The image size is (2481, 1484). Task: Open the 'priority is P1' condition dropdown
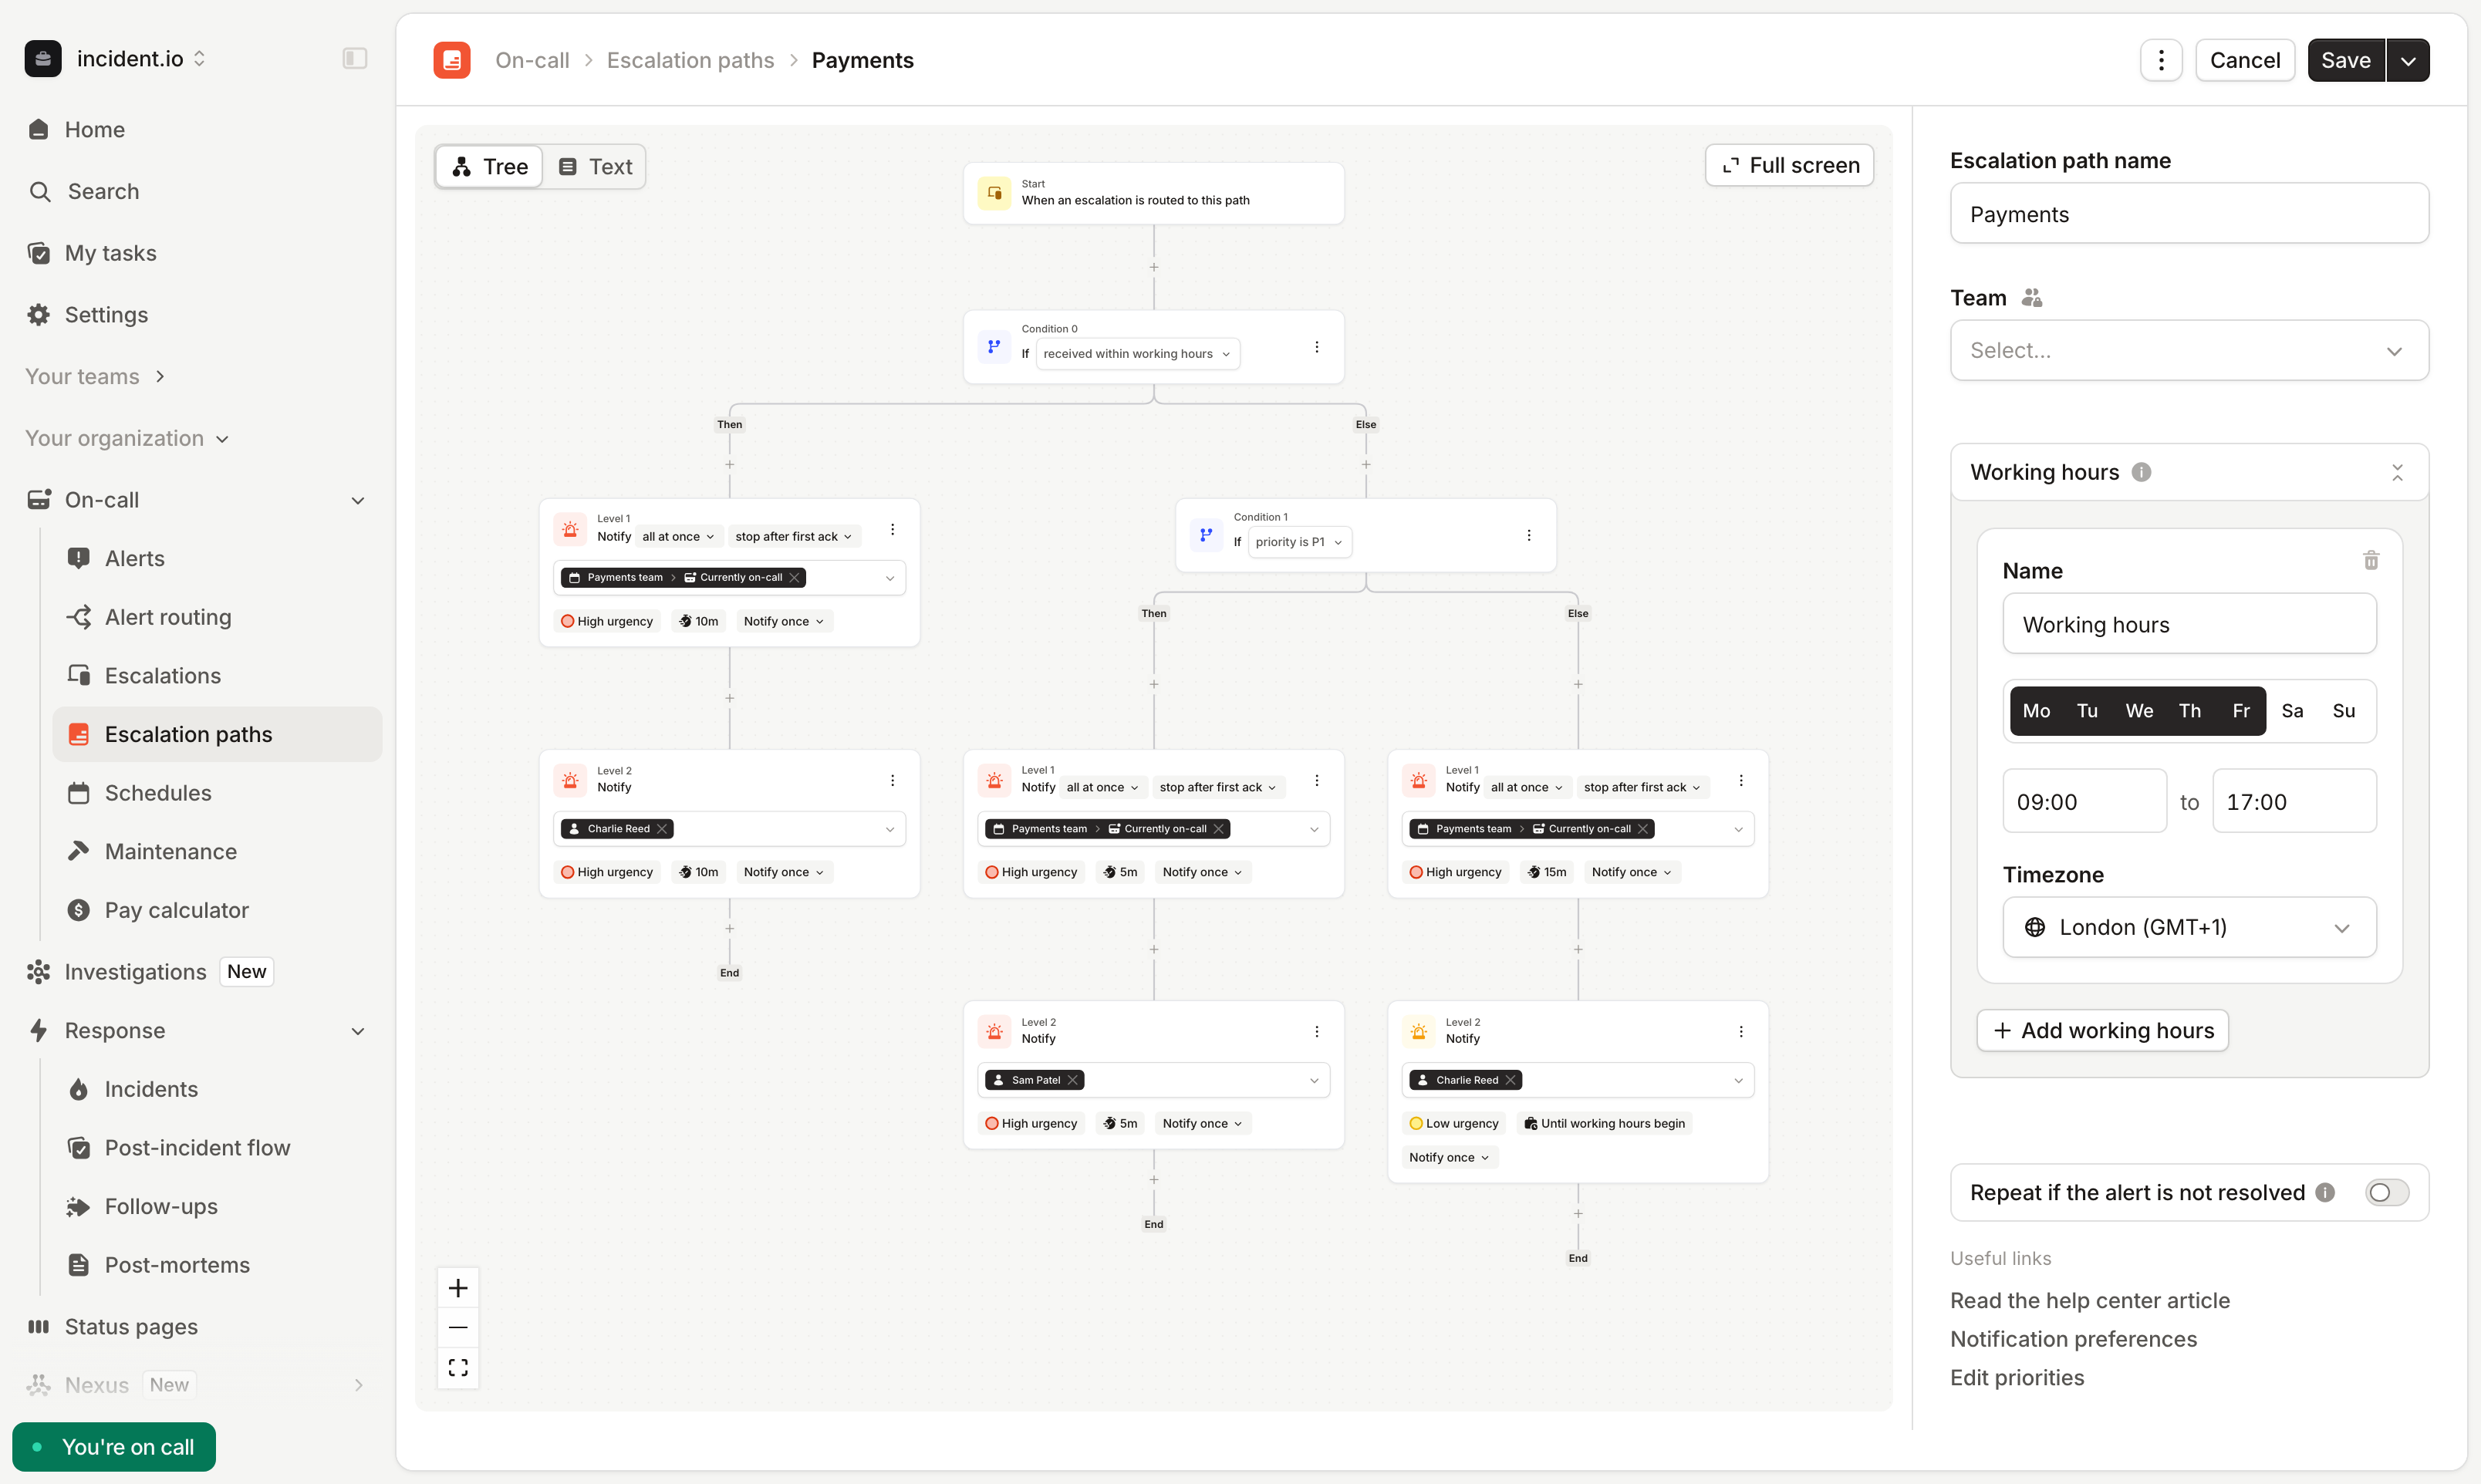tap(1299, 542)
